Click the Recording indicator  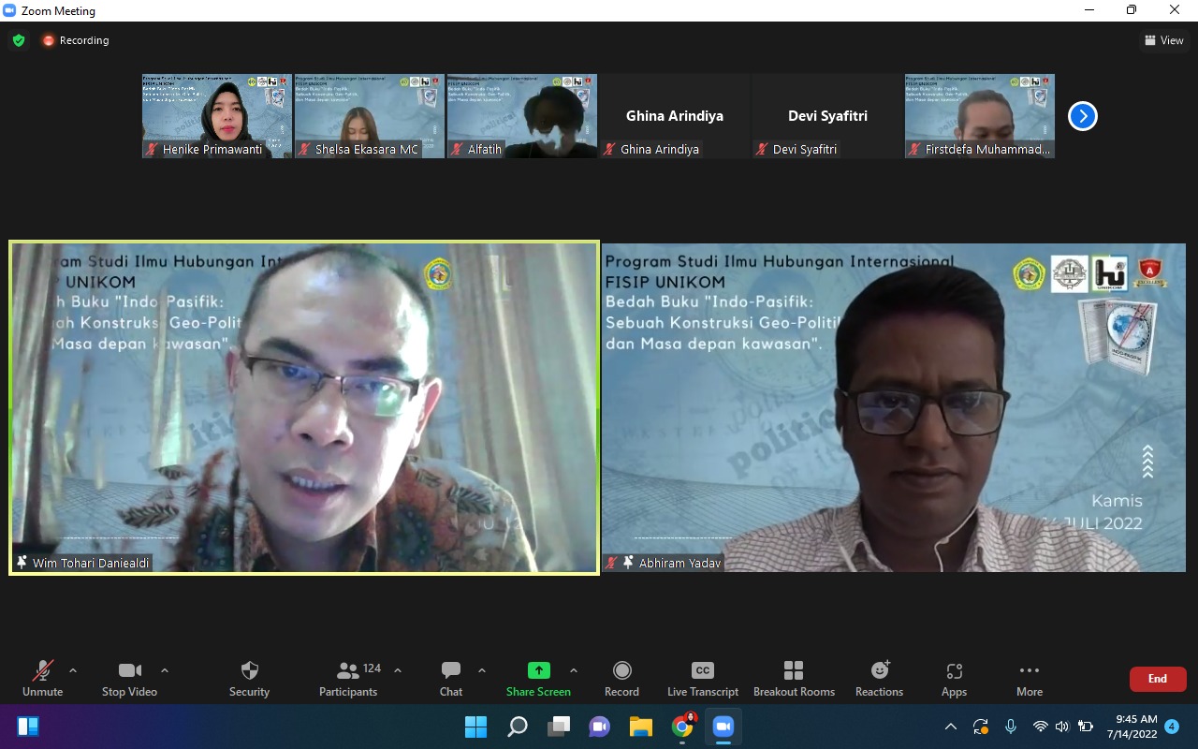pos(75,40)
